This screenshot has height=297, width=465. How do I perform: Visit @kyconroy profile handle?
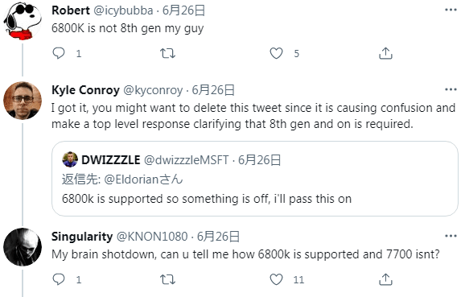[153, 90]
